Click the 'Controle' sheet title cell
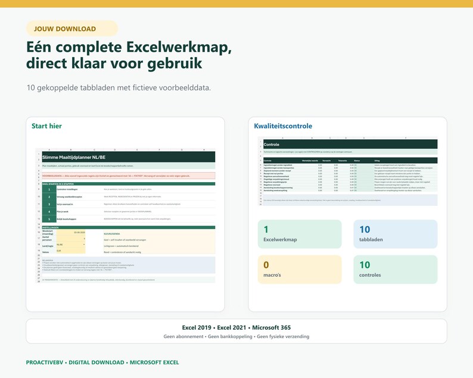 pyautogui.click(x=350, y=145)
